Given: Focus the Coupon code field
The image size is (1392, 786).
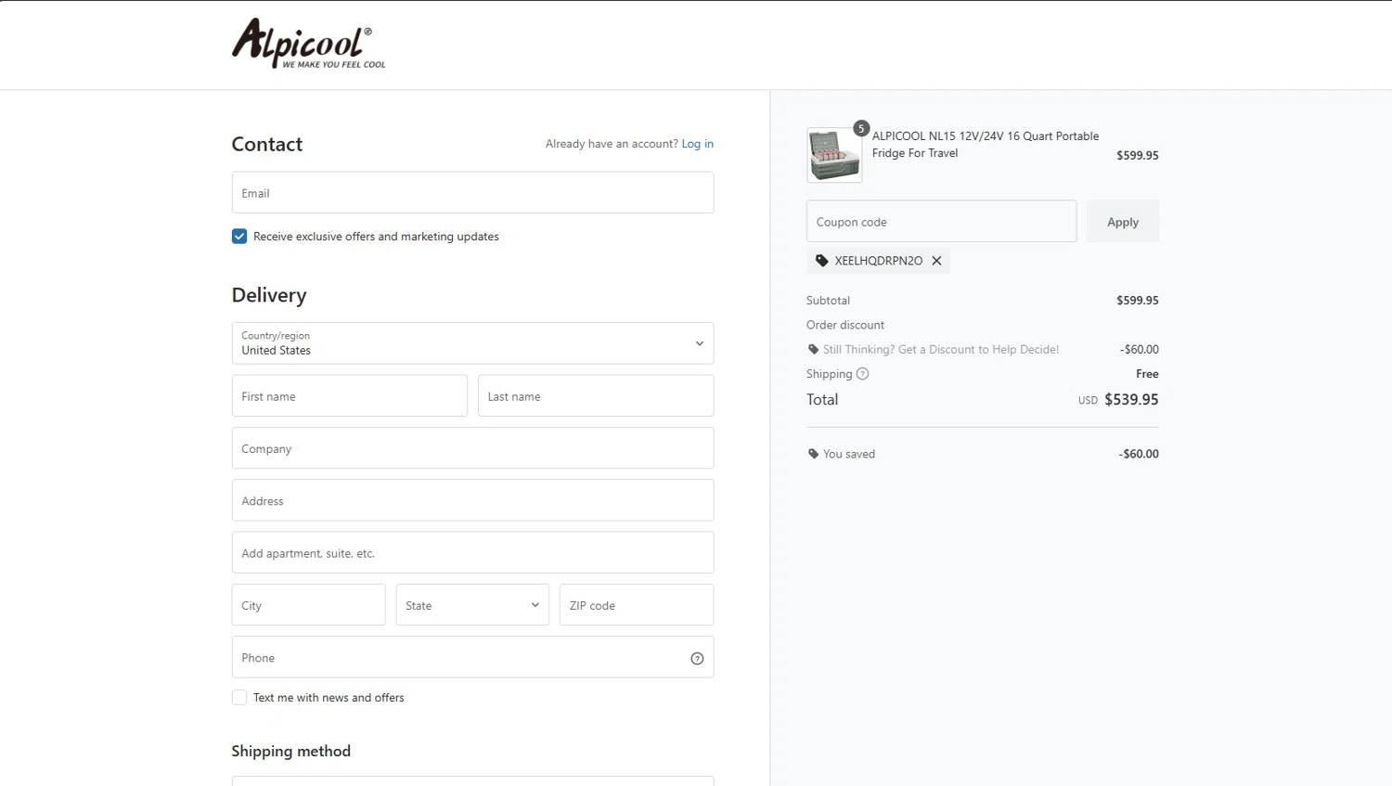Looking at the screenshot, I should tap(941, 222).
